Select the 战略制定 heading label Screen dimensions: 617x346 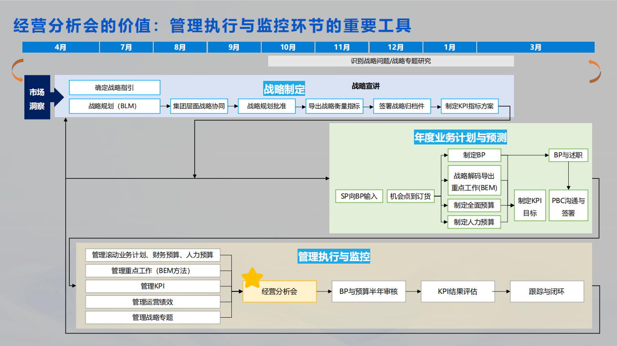[284, 89]
